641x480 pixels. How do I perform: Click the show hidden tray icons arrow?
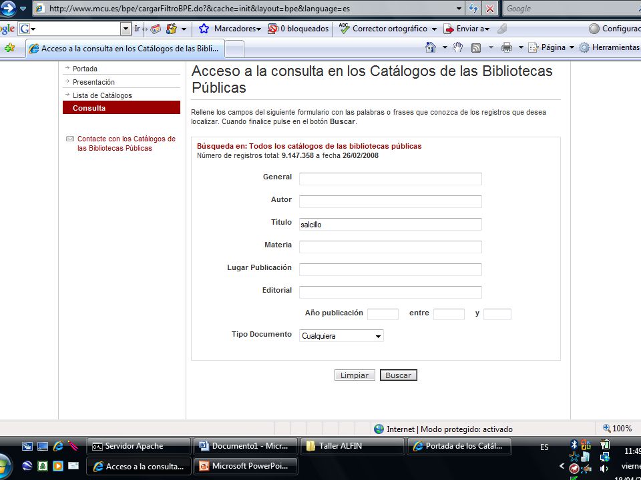tap(562, 466)
